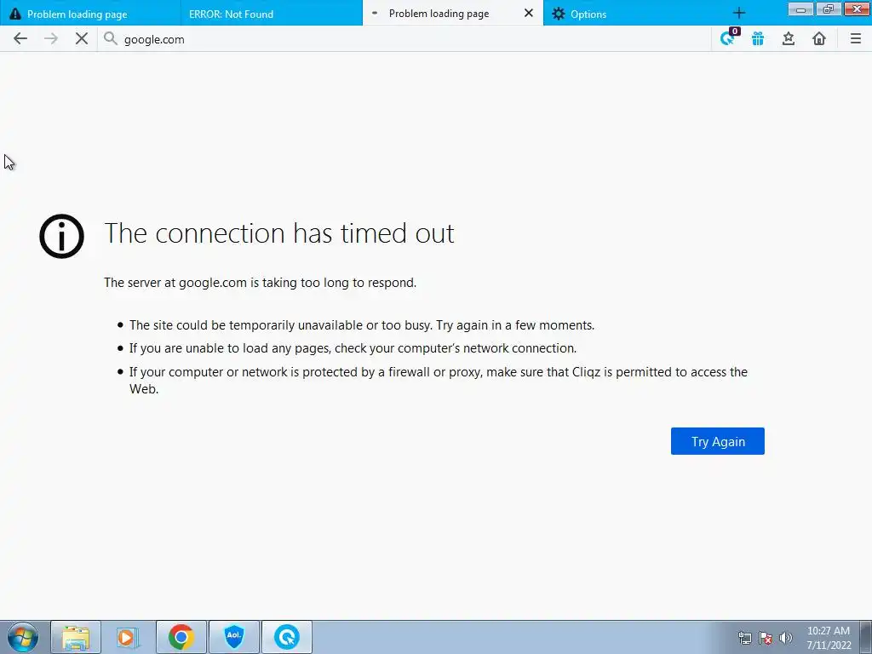This screenshot has height=654, width=872.
Task: Open the Cliqz control center icon
Action: pyautogui.click(x=728, y=37)
